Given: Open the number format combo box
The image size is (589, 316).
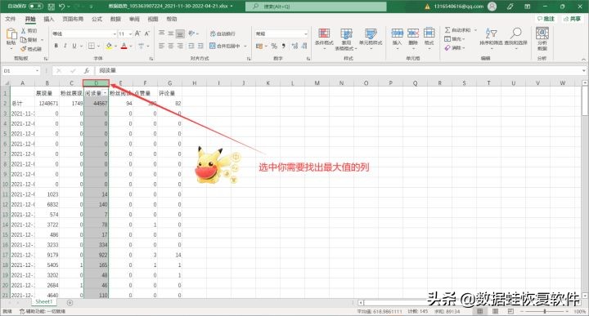Looking at the screenshot, I should (281, 33).
